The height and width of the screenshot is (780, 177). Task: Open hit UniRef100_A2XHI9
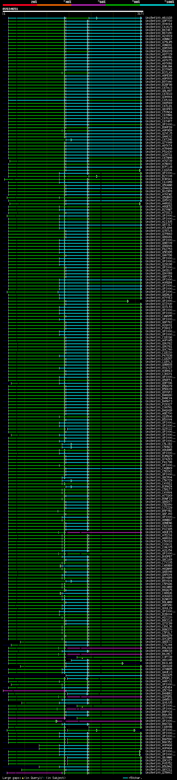[159, 36]
